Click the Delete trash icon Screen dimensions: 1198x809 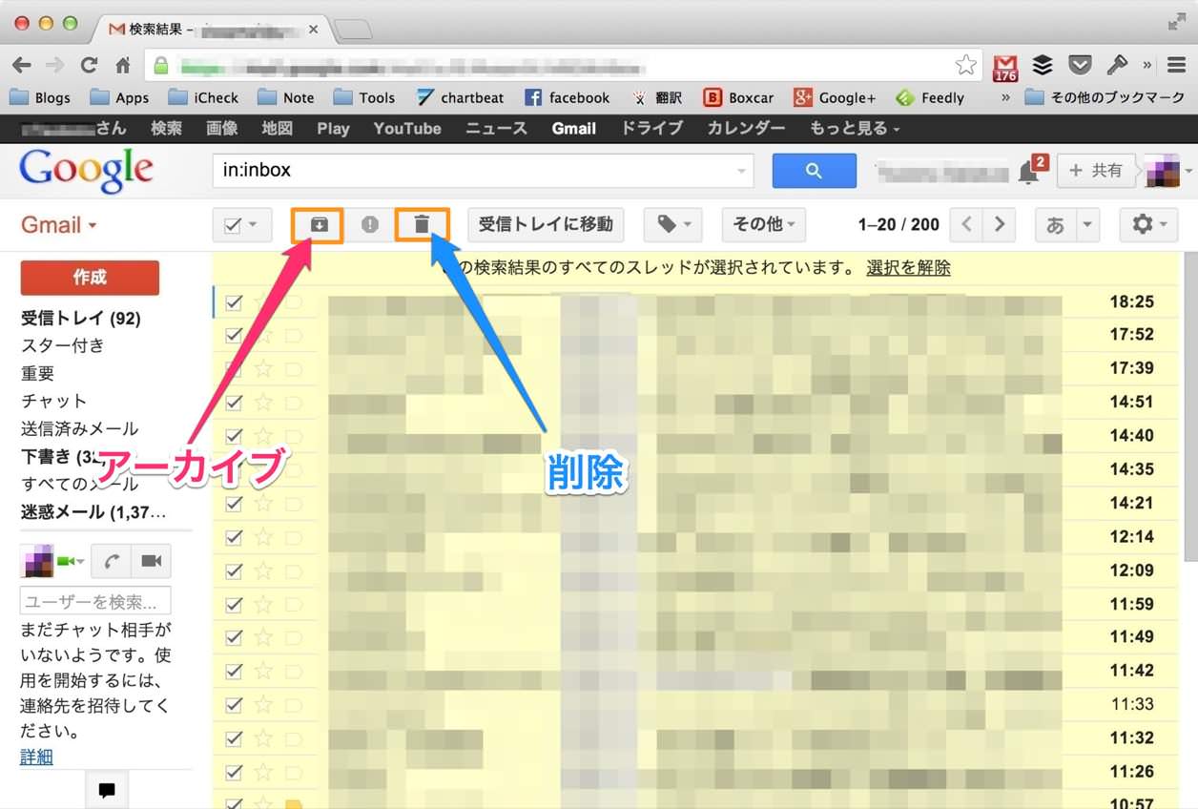422,224
